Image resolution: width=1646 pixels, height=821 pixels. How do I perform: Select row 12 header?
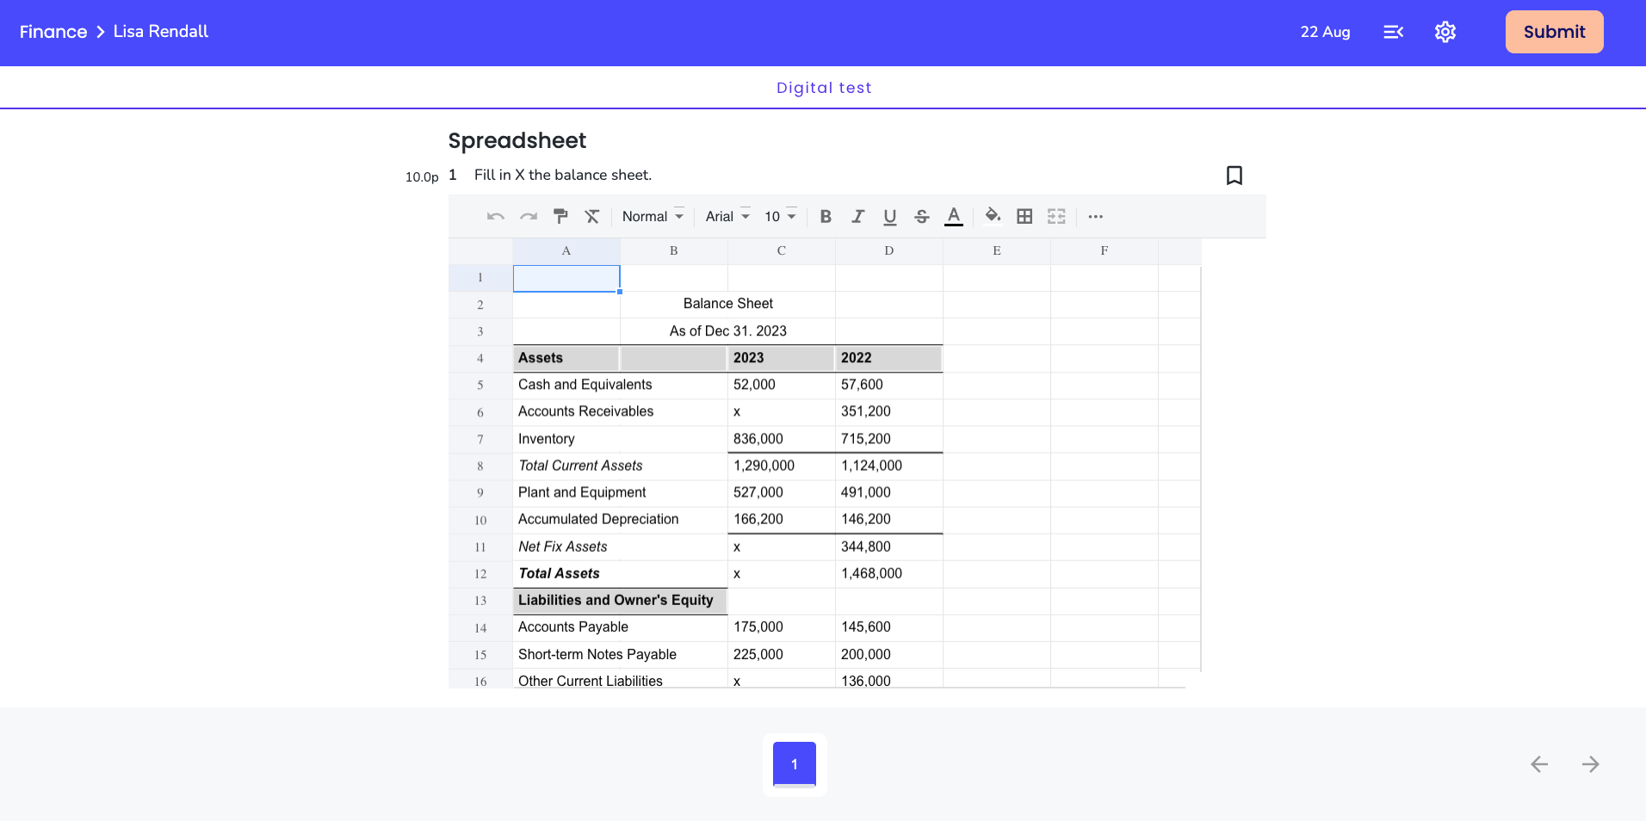tap(480, 574)
